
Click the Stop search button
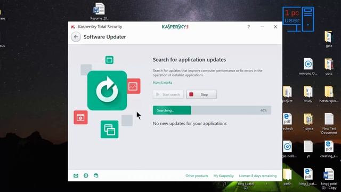[x=201, y=94]
